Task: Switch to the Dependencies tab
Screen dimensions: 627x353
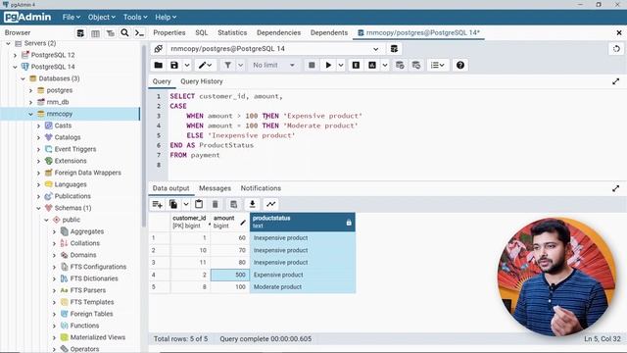Action: coord(278,32)
